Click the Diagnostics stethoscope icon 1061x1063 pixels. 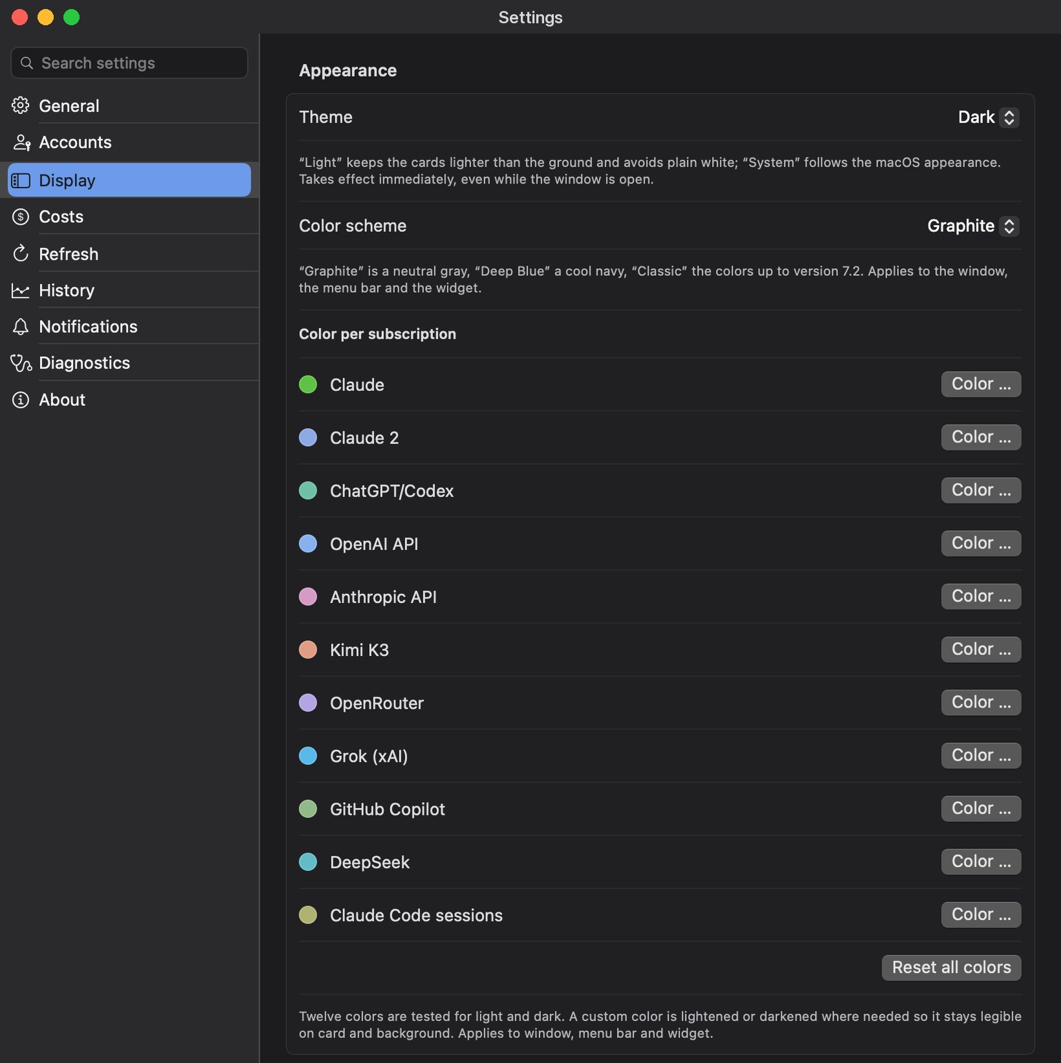pyautogui.click(x=21, y=363)
